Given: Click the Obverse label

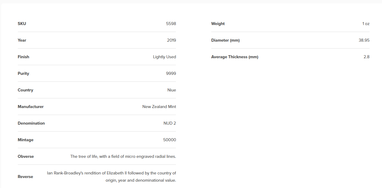Looking at the screenshot, I should [26, 156].
